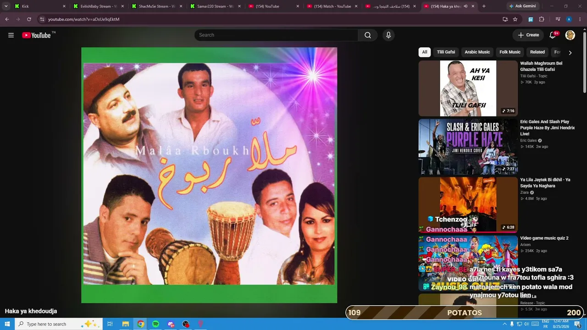Switch to the '(154) YouTube' tab
The width and height of the screenshot is (587, 330).
[x=273, y=6]
